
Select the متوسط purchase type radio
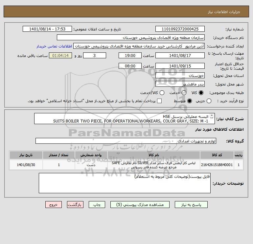[190, 101]
